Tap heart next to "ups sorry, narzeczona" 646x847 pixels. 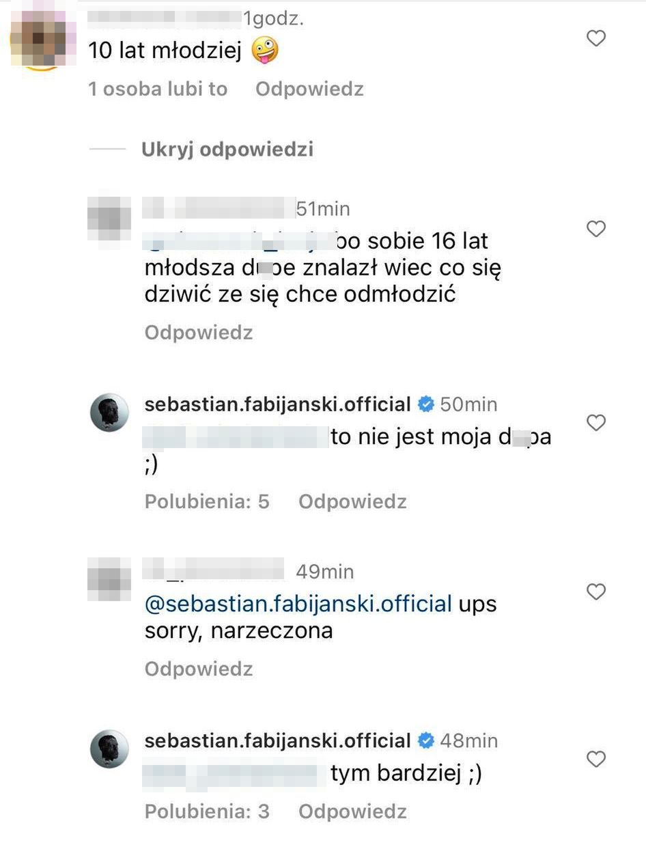[x=596, y=592]
